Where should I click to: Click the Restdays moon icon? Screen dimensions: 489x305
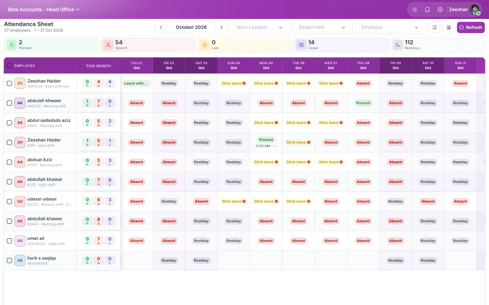(398, 45)
